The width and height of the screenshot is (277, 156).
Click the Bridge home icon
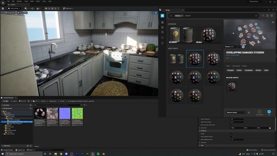[x=162, y=22]
